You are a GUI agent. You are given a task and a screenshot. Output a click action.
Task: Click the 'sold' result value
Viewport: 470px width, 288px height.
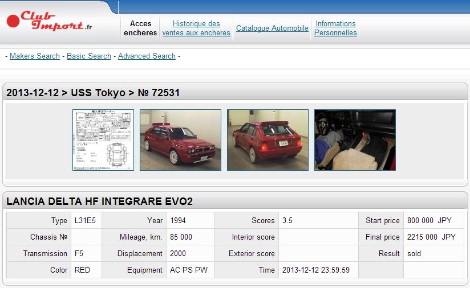(x=414, y=253)
